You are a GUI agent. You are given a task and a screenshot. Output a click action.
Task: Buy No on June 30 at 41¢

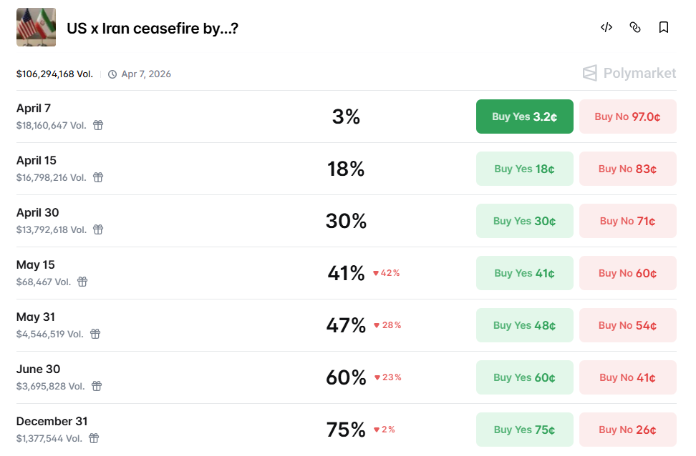click(x=627, y=377)
